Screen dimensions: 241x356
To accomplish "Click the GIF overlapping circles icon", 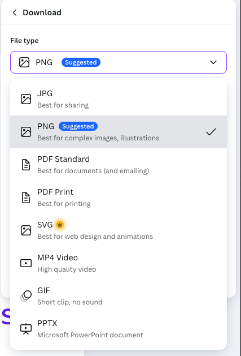I will [x=26, y=296].
